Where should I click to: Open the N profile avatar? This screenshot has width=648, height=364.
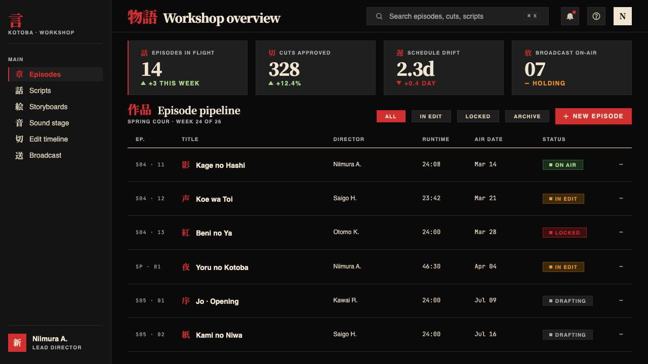623,16
